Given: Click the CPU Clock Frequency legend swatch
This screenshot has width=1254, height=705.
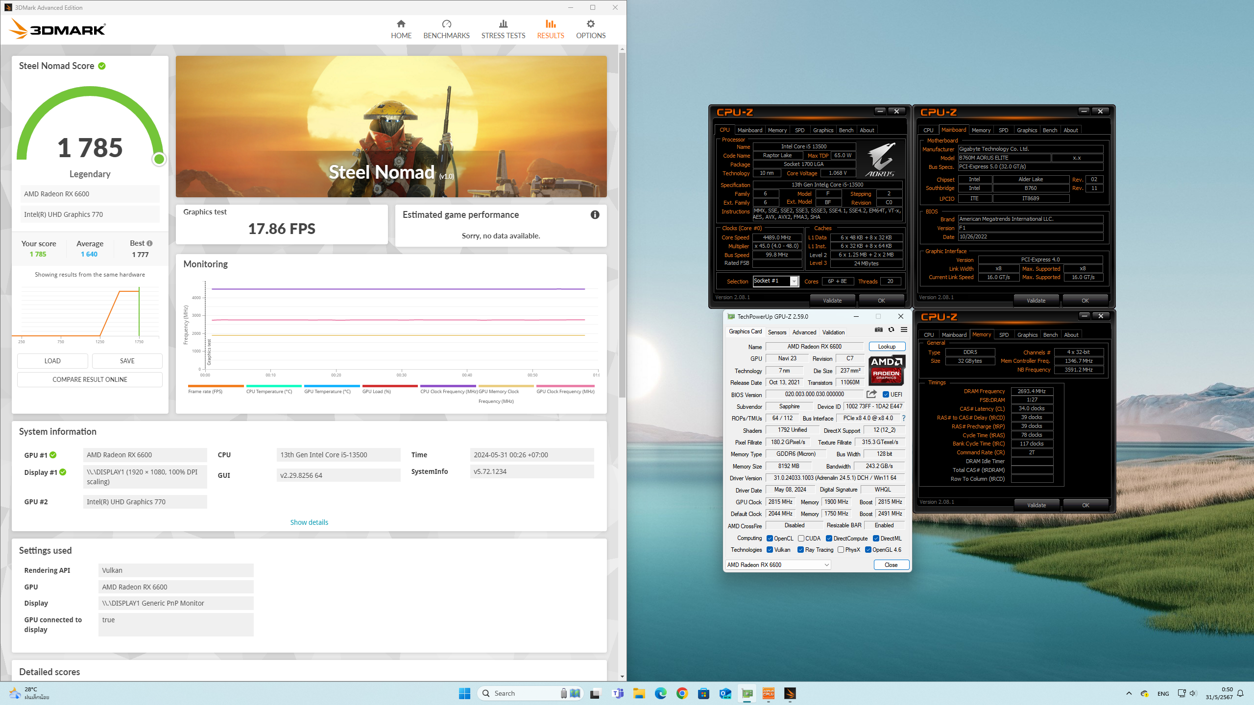Looking at the screenshot, I should [x=448, y=386].
